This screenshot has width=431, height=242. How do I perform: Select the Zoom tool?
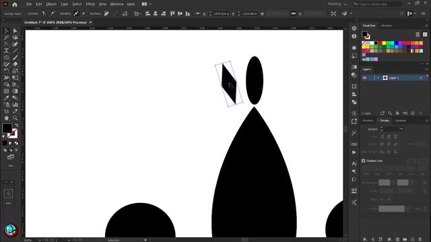15,118
